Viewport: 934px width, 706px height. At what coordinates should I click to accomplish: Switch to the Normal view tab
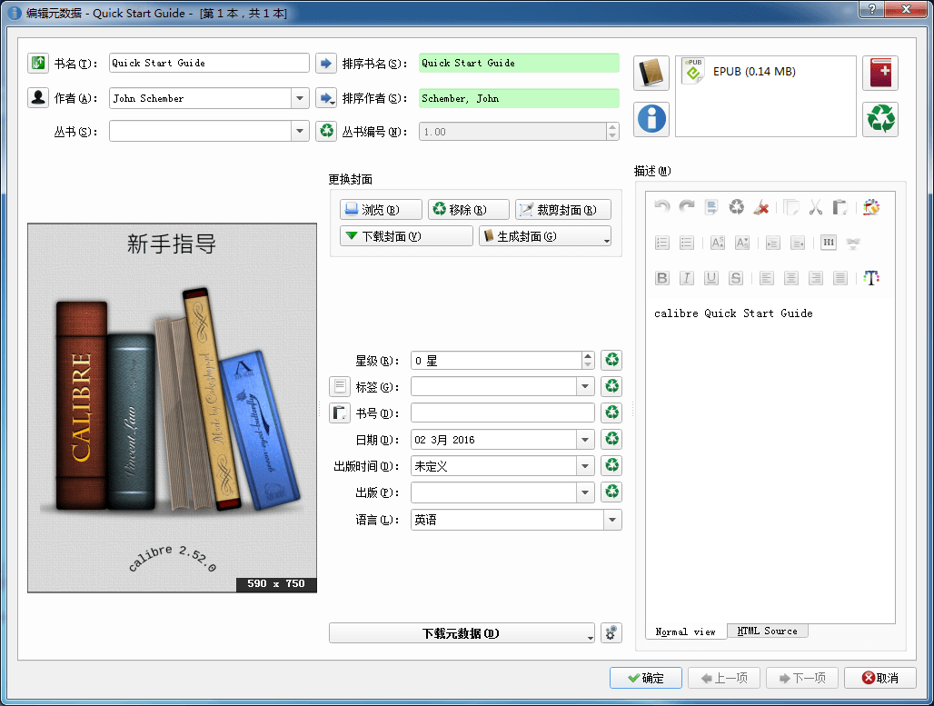tap(685, 631)
